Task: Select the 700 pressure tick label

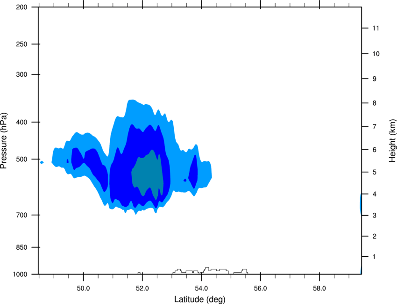Action: pyautogui.click(x=21, y=215)
